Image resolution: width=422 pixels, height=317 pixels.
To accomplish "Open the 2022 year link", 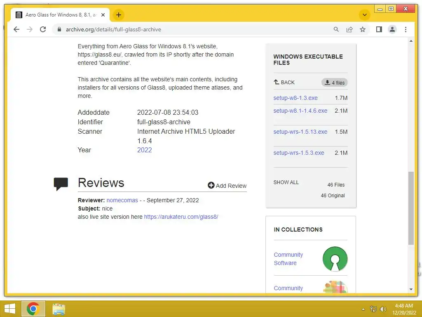I will coord(145,150).
